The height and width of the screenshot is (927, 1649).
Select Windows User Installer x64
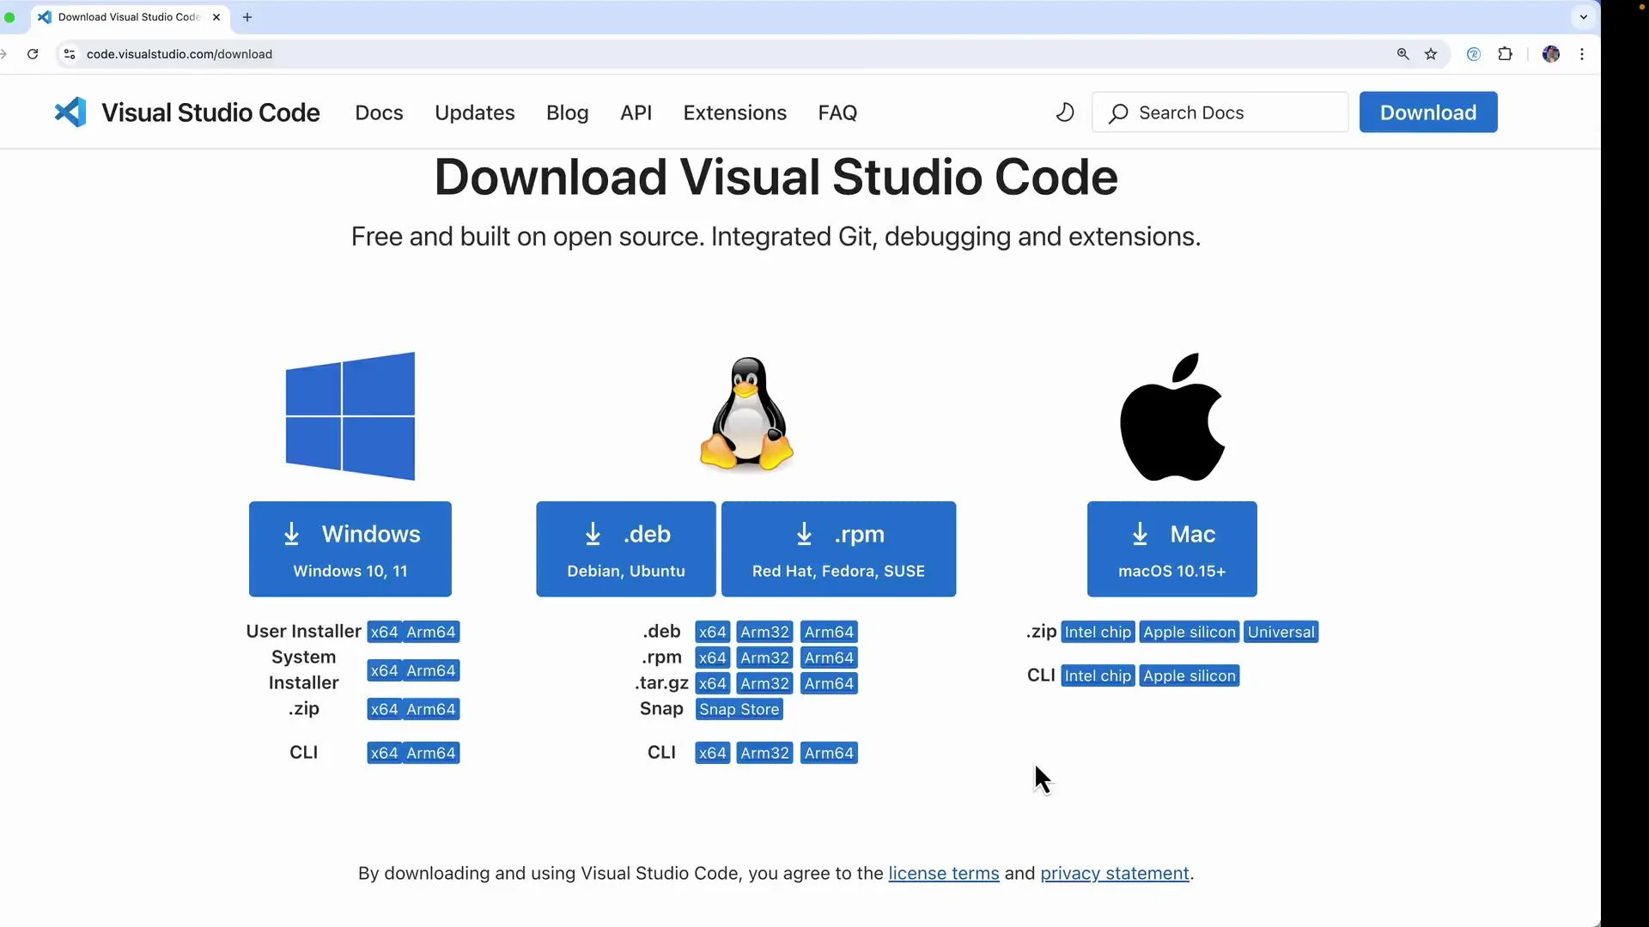tap(384, 632)
